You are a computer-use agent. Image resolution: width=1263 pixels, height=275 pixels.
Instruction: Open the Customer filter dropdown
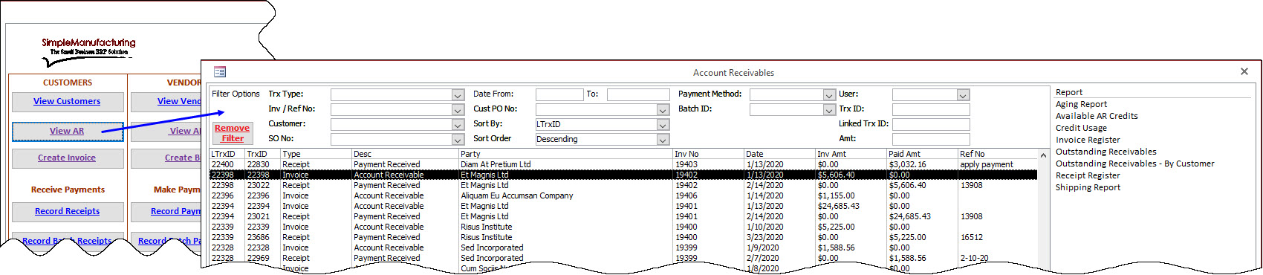coord(458,125)
